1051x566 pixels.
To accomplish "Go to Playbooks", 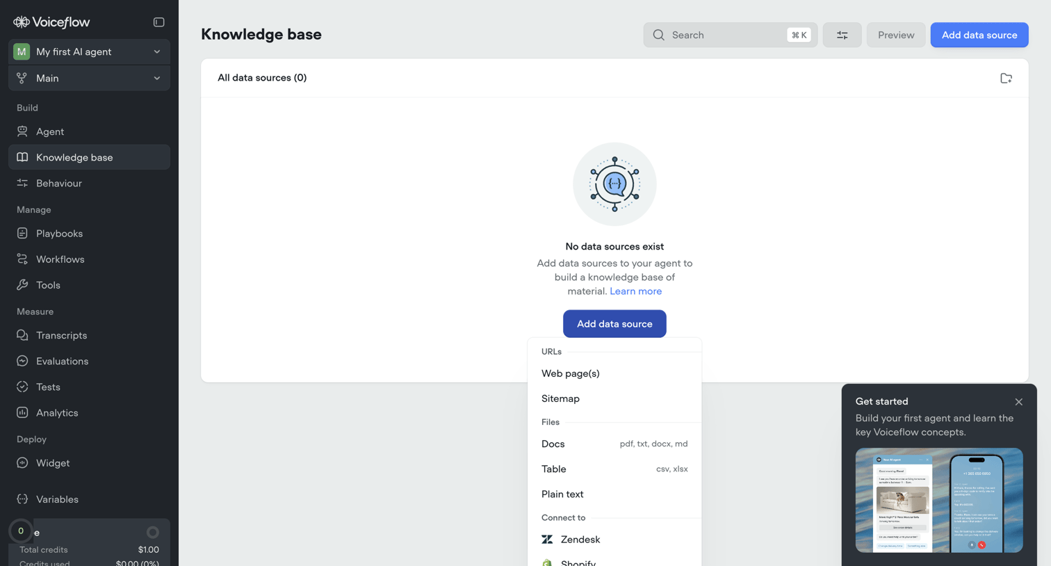I will (89, 234).
